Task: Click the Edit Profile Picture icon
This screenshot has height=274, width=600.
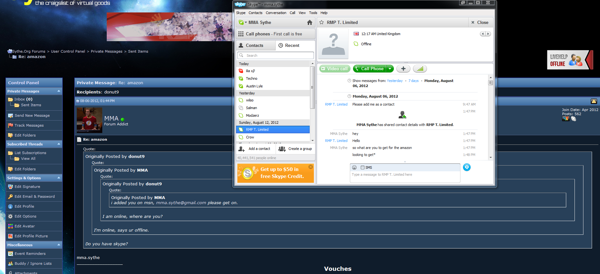Action: 11,236
